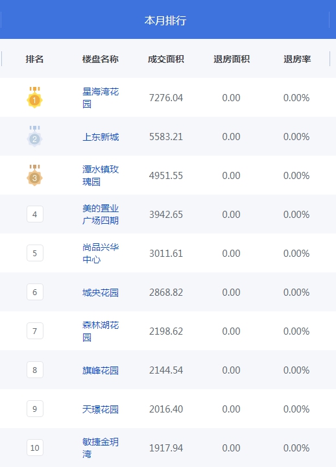Screen dimensions: 336x467
Task: Click the gold rank 1 medal icon
Action: point(34,97)
